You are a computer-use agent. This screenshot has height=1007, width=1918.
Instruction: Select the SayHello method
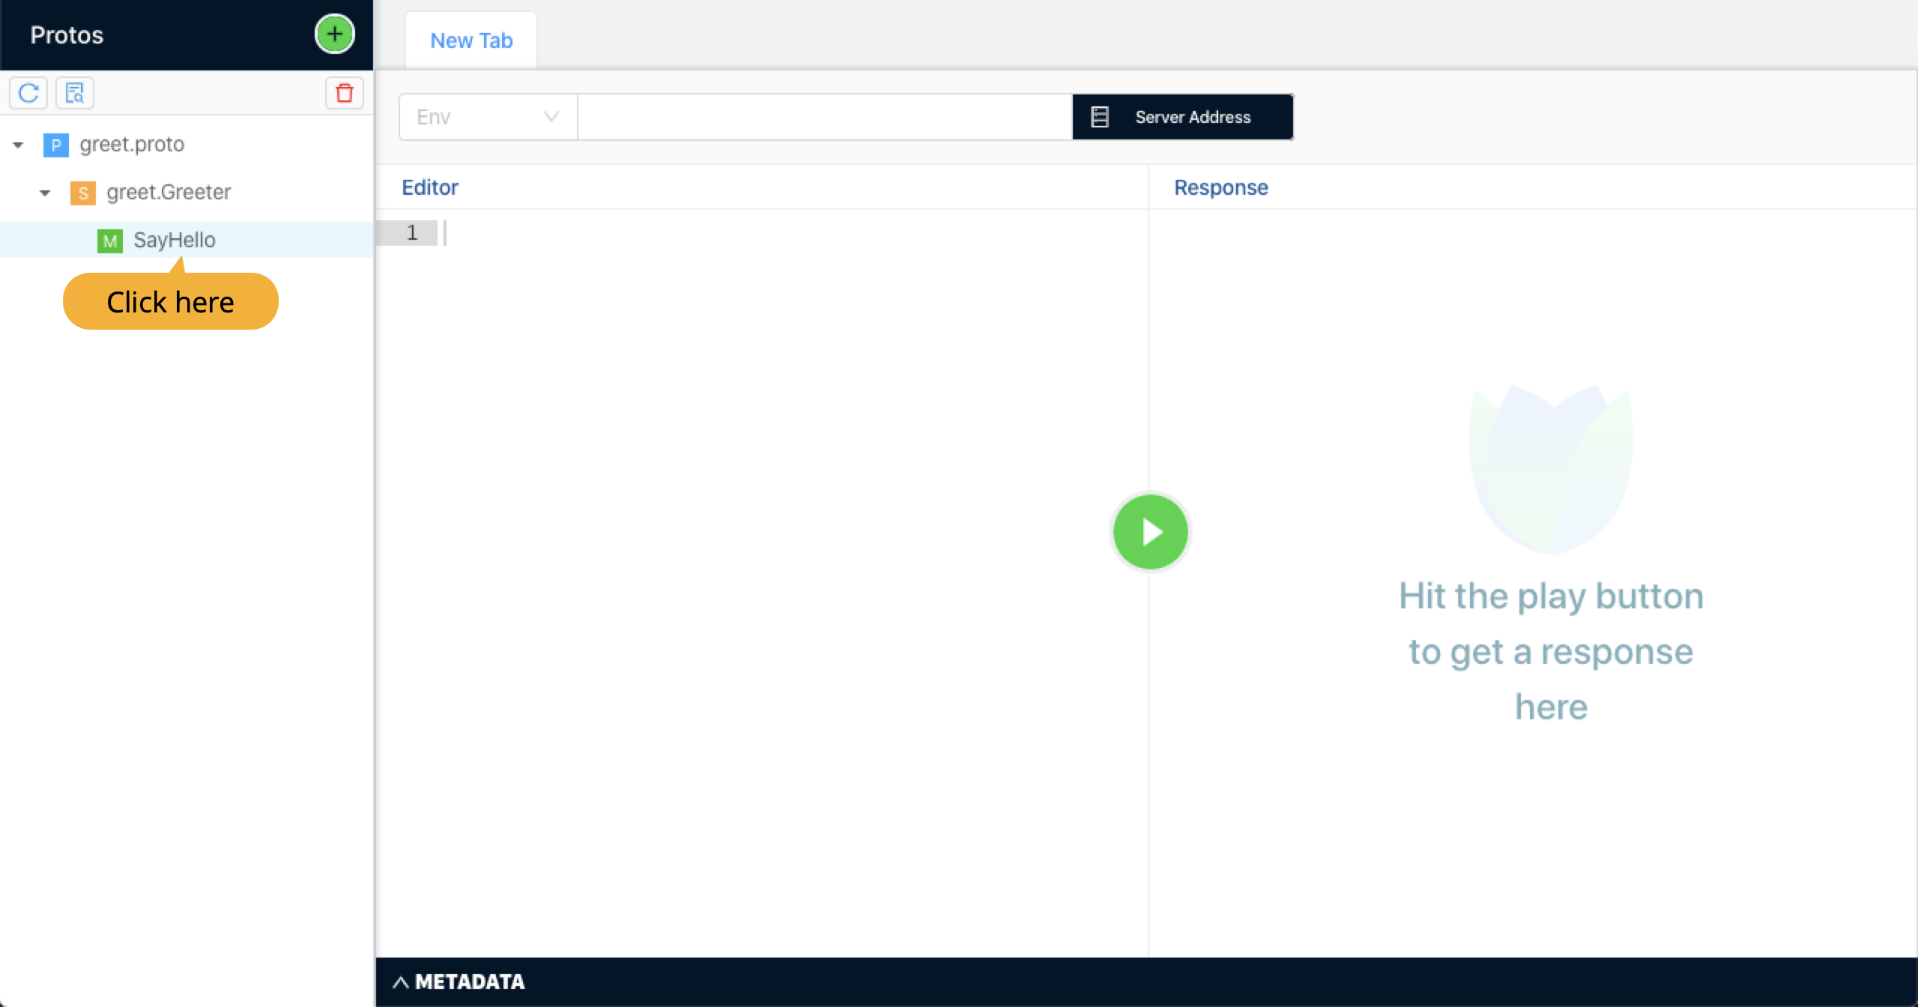[x=174, y=241]
